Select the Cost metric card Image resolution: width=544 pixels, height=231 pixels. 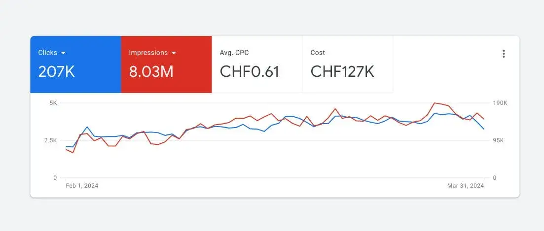tap(348, 65)
